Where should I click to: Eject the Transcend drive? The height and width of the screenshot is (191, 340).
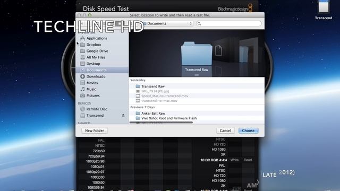pyautogui.click(x=123, y=115)
